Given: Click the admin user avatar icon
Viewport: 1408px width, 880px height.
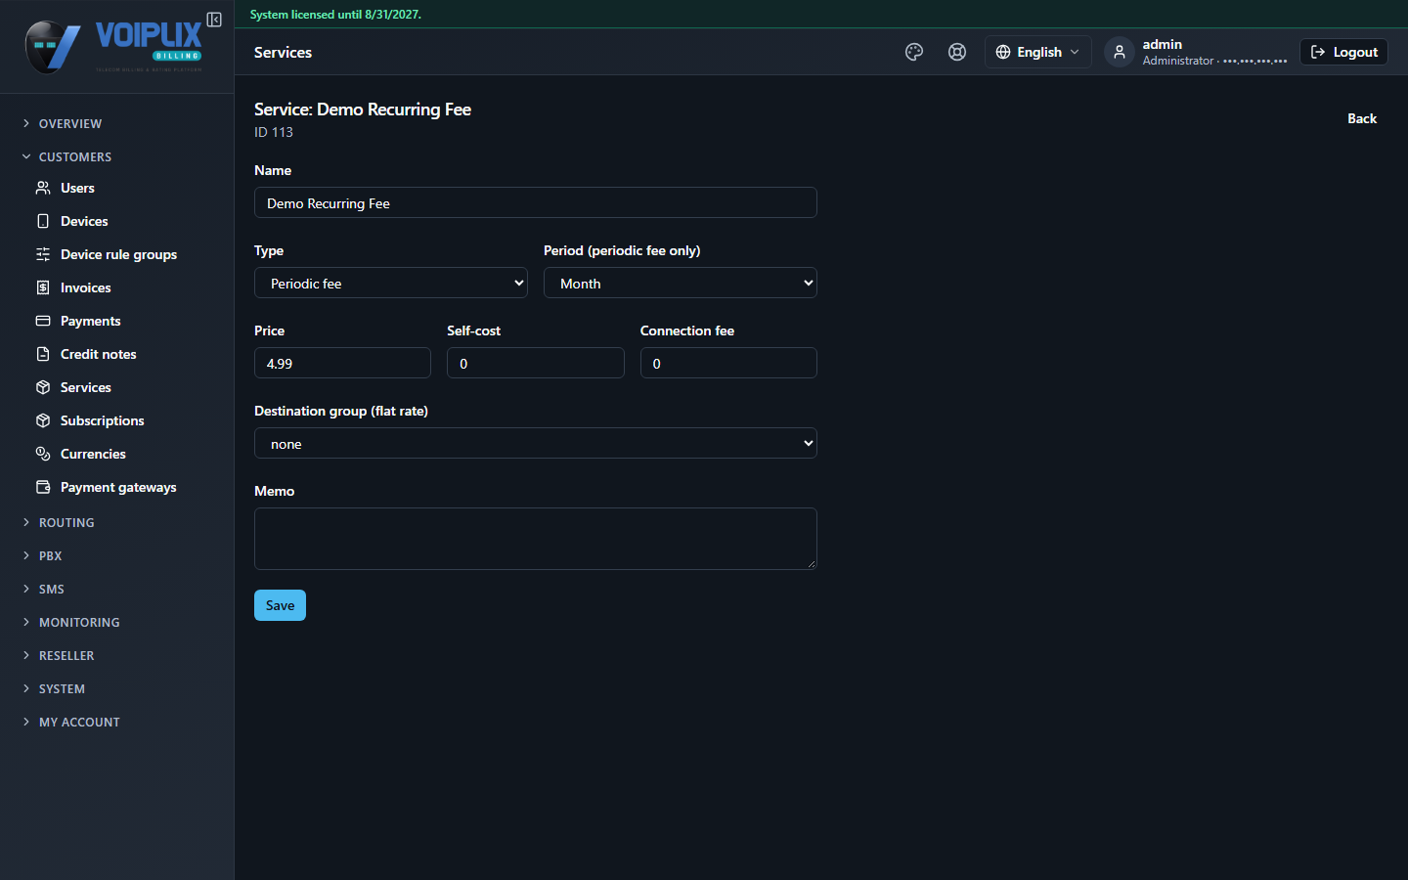Looking at the screenshot, I should click(x=1120, y=52).
